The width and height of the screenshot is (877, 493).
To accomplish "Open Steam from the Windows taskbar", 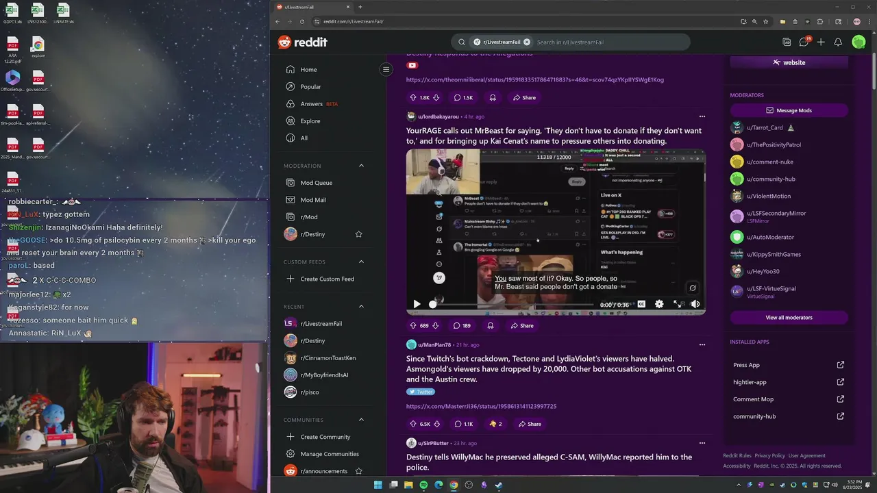I will pyautogui.click(x=499, y=485).
